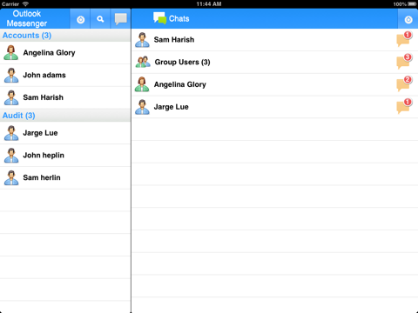Select contact name John heplin
The image size is (418, 313).
[x=44, y=156]
